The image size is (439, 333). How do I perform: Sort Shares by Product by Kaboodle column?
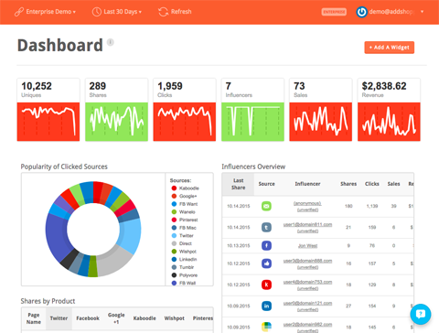[145, 318]
